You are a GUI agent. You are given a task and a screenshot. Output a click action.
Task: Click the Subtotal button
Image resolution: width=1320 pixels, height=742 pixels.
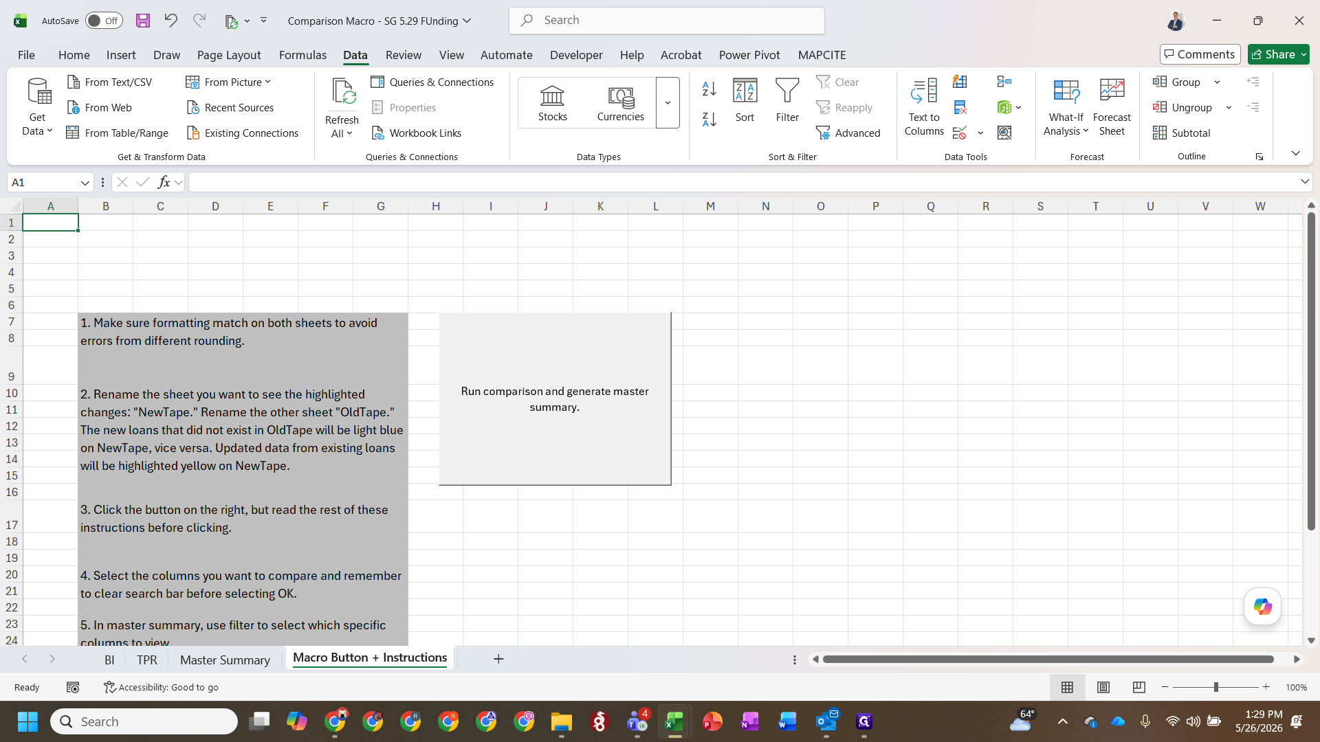click(1182, 133)
